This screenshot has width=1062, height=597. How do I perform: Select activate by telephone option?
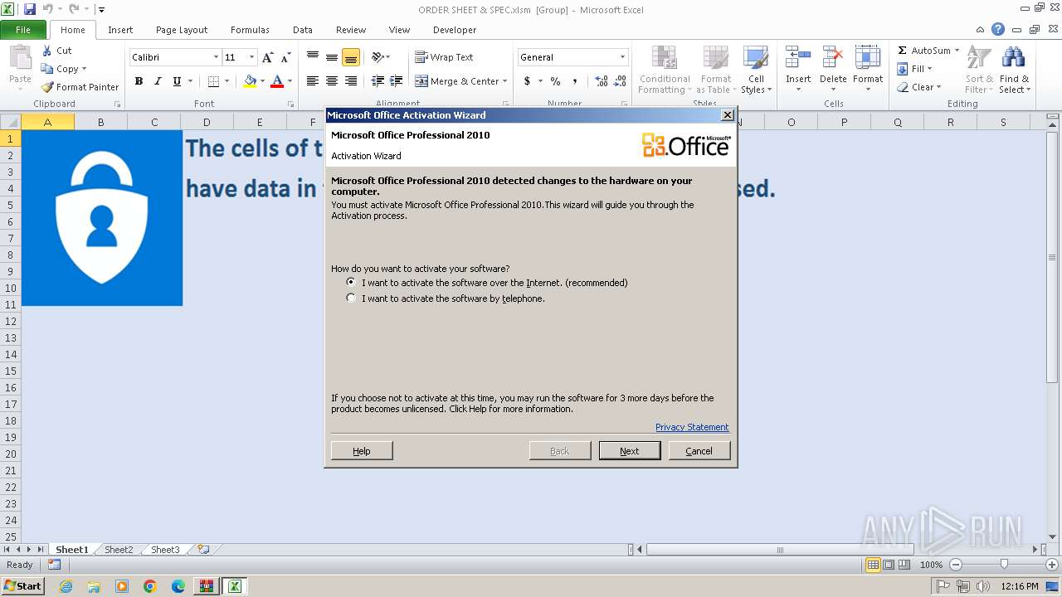[351, 298]
